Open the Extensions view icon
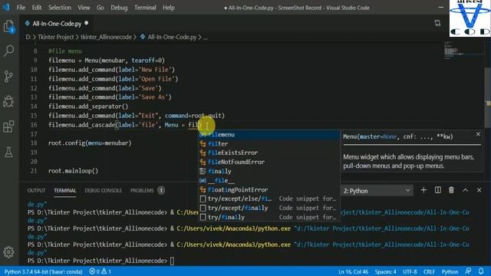The image size is (491, 276). tap(8, 127)
